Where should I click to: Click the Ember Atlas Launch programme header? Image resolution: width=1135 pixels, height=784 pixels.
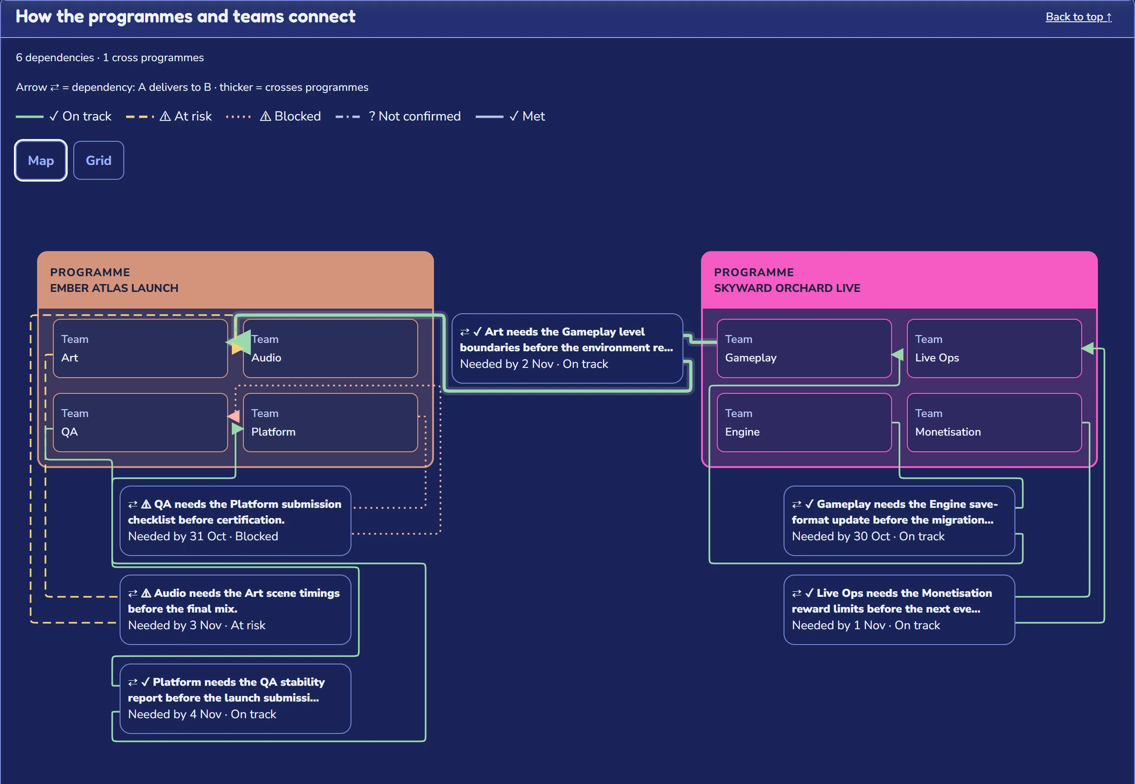pyautogui.click(x=236, y=280)
